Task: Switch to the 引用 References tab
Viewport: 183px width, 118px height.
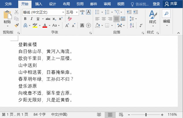Action: click(x=80, y=4)
